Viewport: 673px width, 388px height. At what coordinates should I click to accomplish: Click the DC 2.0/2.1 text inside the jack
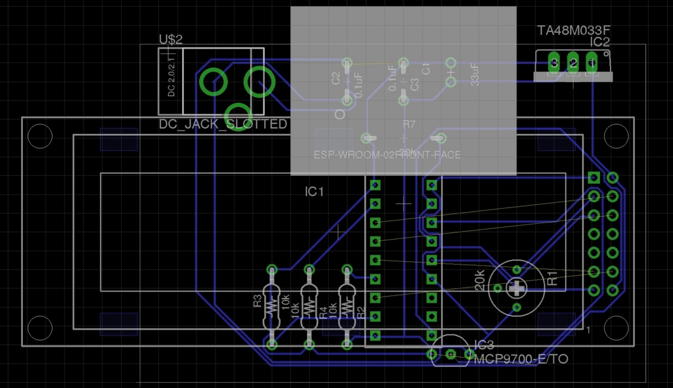pos(172,77)
